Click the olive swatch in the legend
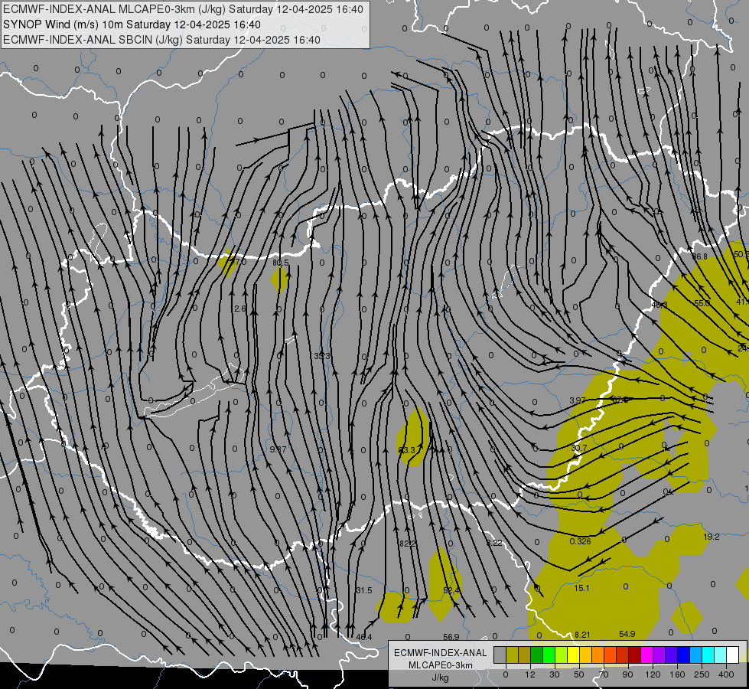The width and height of the screenshot is (749, 689). [512, 655]
